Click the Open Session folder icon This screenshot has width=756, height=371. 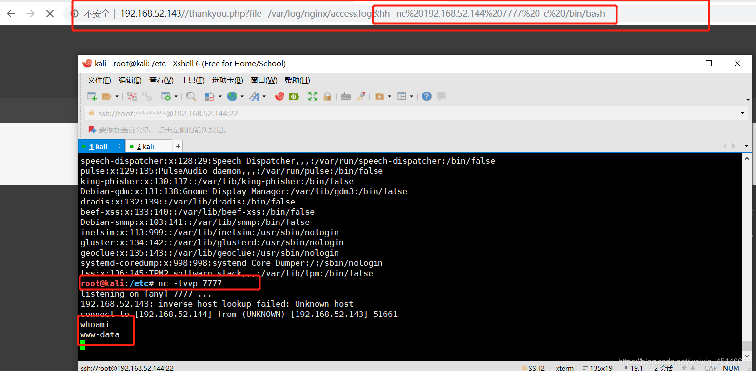(x=106, y=96)
